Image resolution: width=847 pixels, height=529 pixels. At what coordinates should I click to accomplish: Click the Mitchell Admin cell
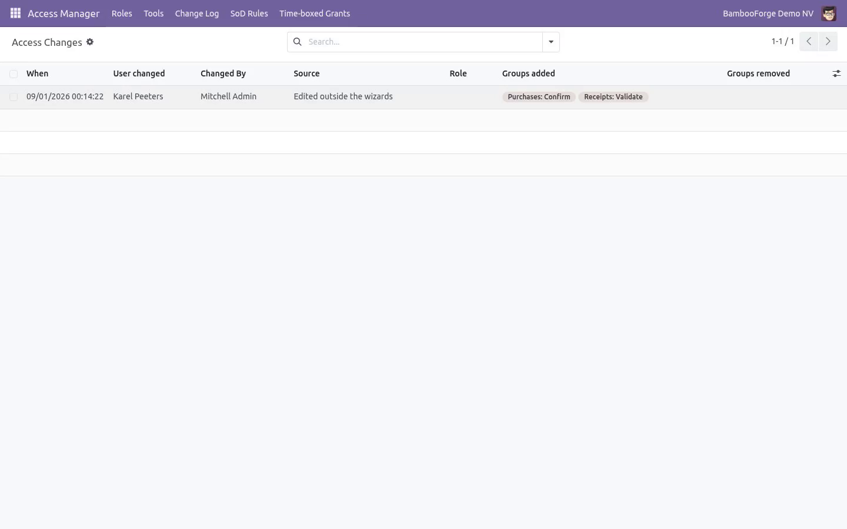coord(228,96)
